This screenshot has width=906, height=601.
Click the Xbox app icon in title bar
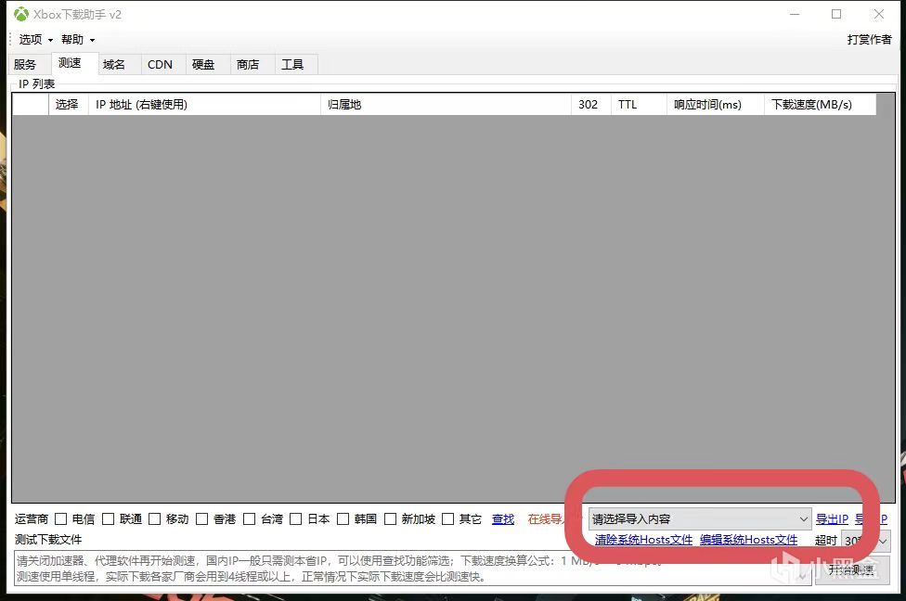pos(20,15)
